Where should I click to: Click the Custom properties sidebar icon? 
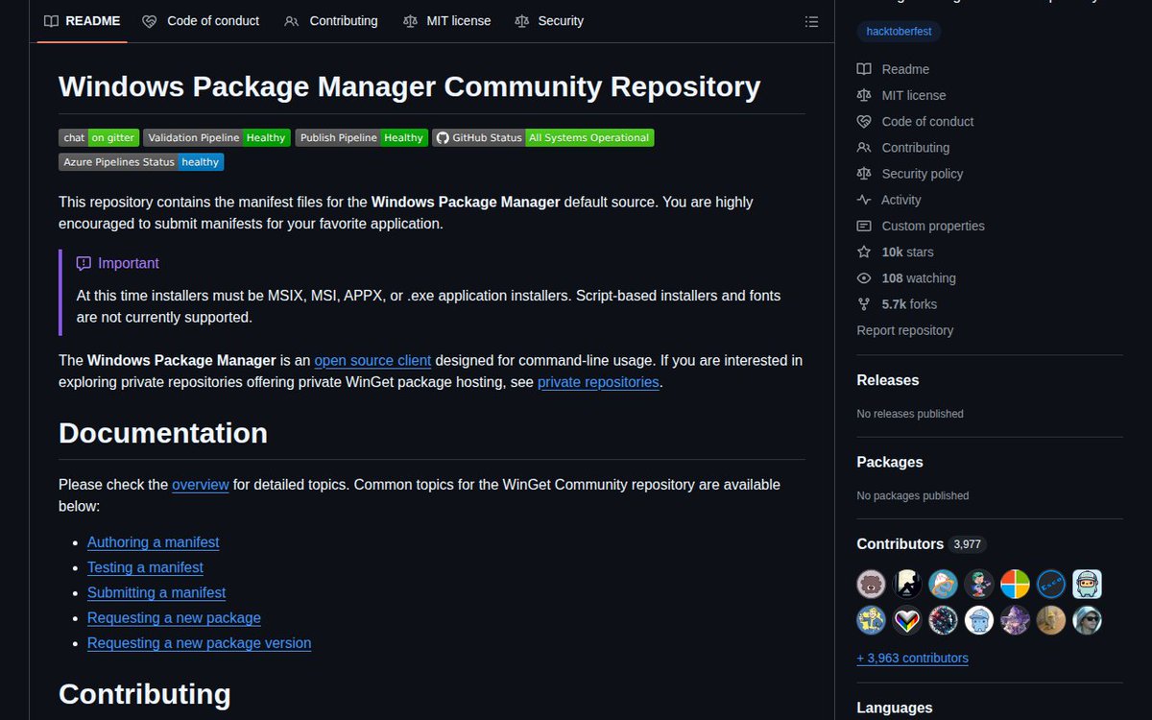pyautogui.click(x=865, y=226)
